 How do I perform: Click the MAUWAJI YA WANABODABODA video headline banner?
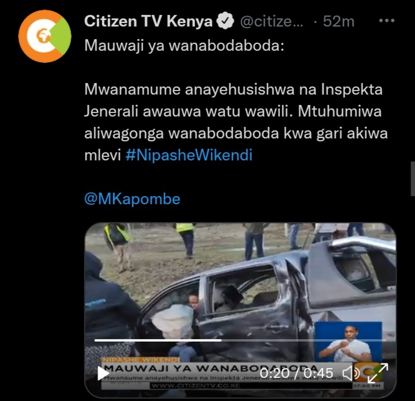pos(211,368)
